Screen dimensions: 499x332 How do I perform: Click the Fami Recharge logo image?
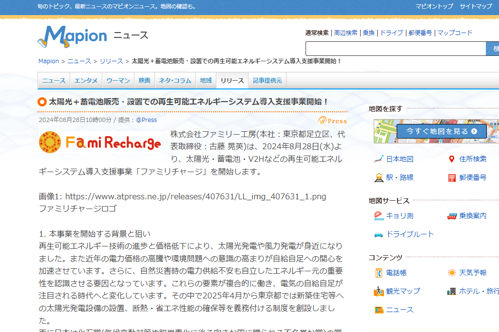pyautogui.click(x=100, y=142)
